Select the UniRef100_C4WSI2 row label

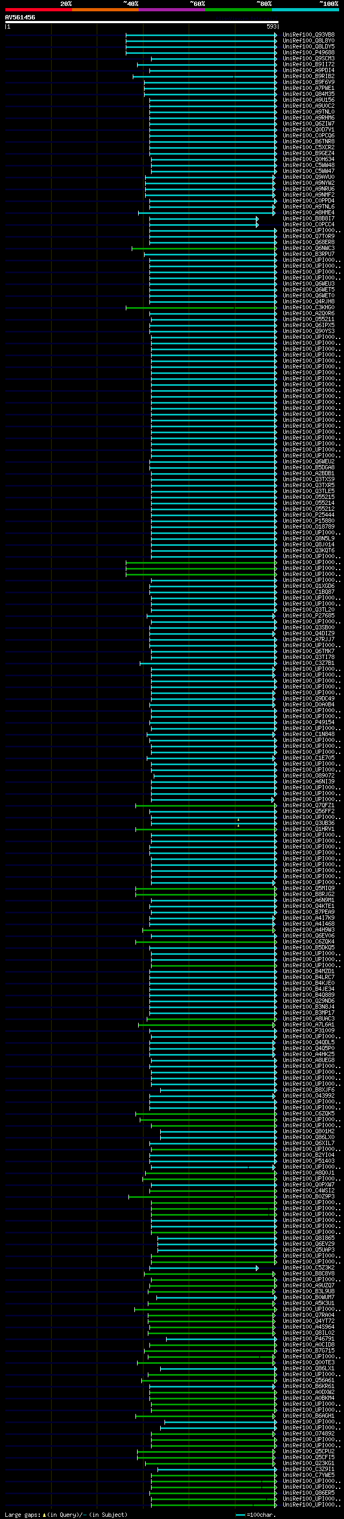309,1190
